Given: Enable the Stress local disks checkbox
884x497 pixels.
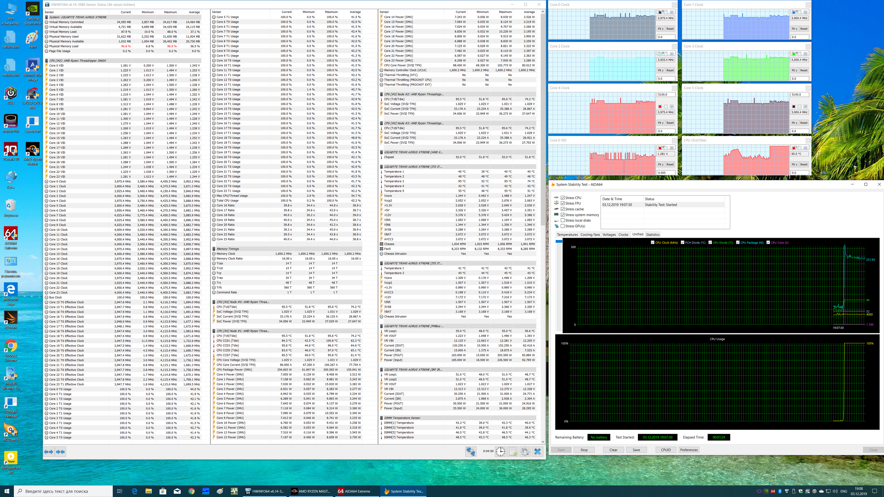Looking at the screenshot, I should tap(563, 220).
